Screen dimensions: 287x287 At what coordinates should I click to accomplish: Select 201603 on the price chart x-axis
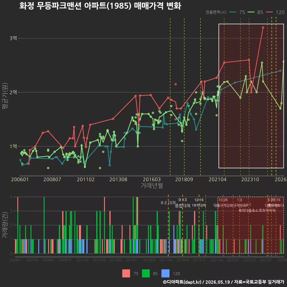tap(152, 179)
